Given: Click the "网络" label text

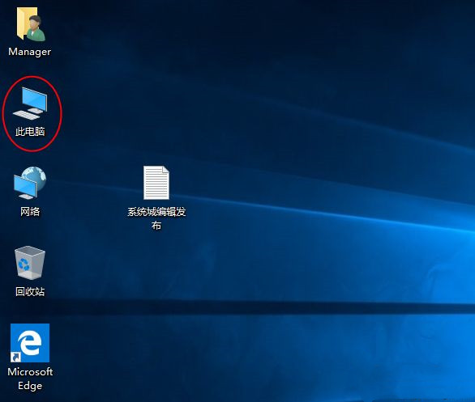Looking at the screenshot, I should click(30, 211).
